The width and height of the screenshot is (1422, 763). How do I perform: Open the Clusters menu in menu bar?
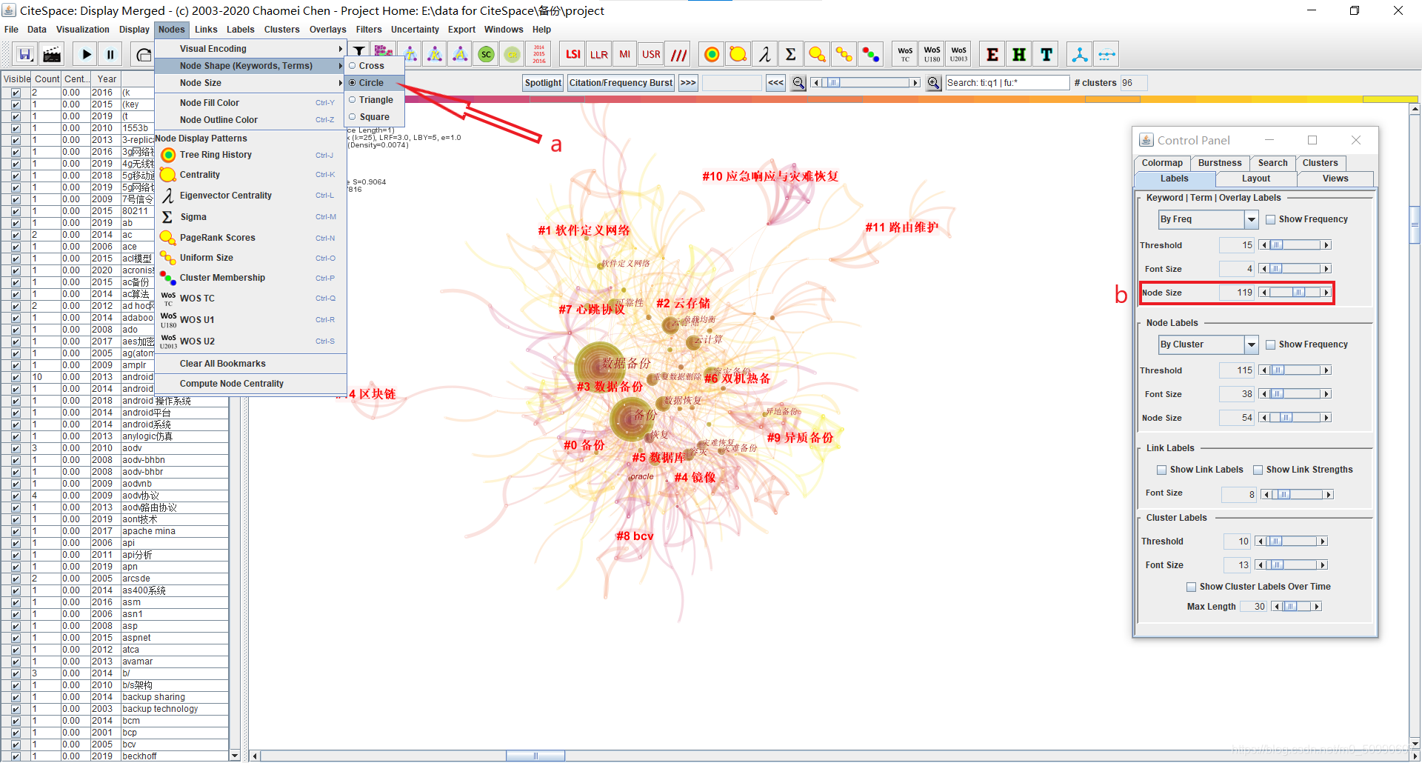click(x=281, y=30)
